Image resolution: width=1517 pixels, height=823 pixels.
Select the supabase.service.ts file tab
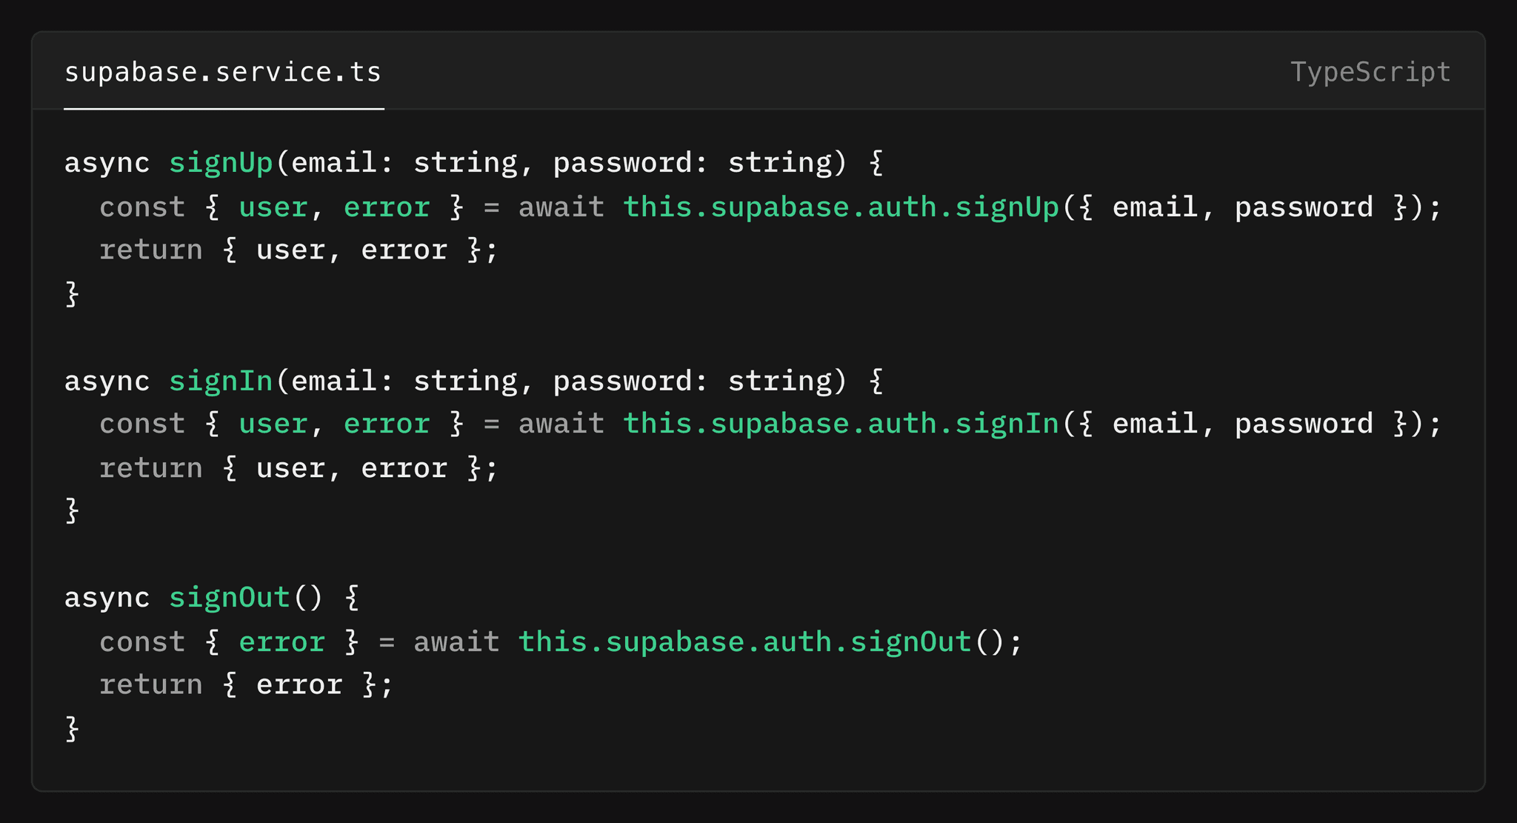pos(223,73)
